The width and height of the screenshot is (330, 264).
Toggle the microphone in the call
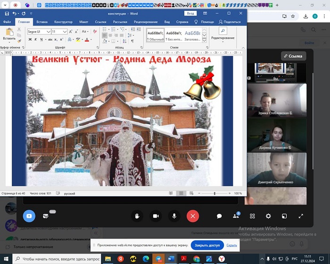174,216
